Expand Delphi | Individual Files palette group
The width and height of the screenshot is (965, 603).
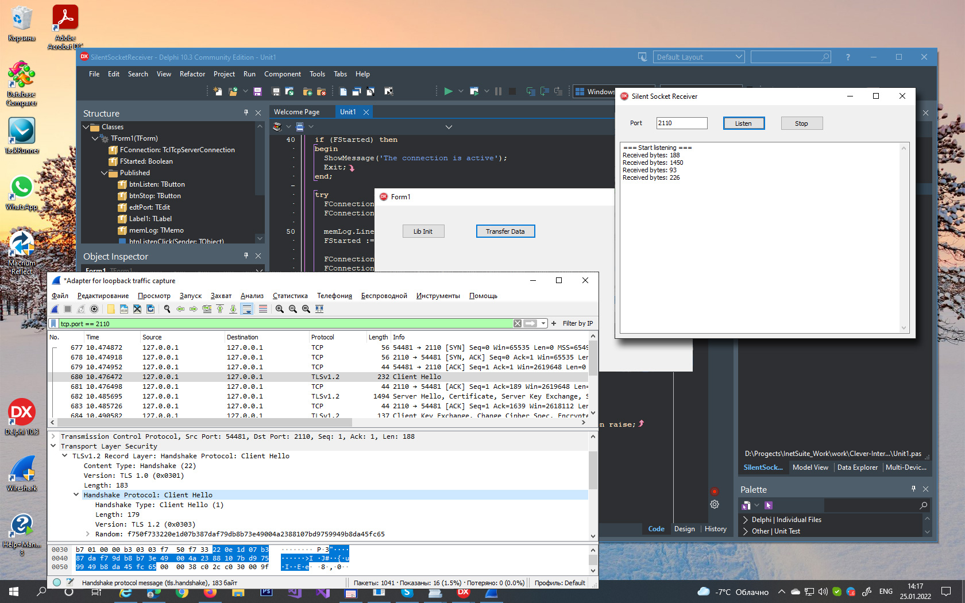(746, 520)
